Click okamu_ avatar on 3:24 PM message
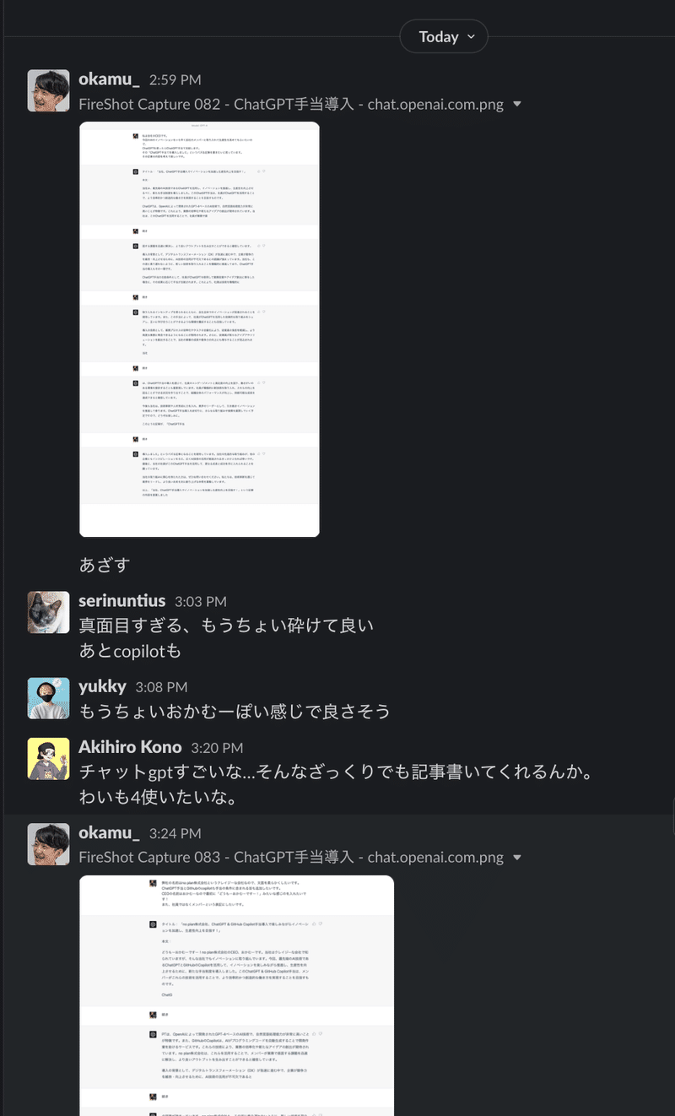Viewport: 675px width, 1116px height. click(49, 844)
